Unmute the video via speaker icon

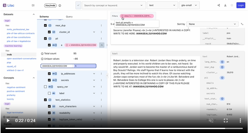(211, 120)
